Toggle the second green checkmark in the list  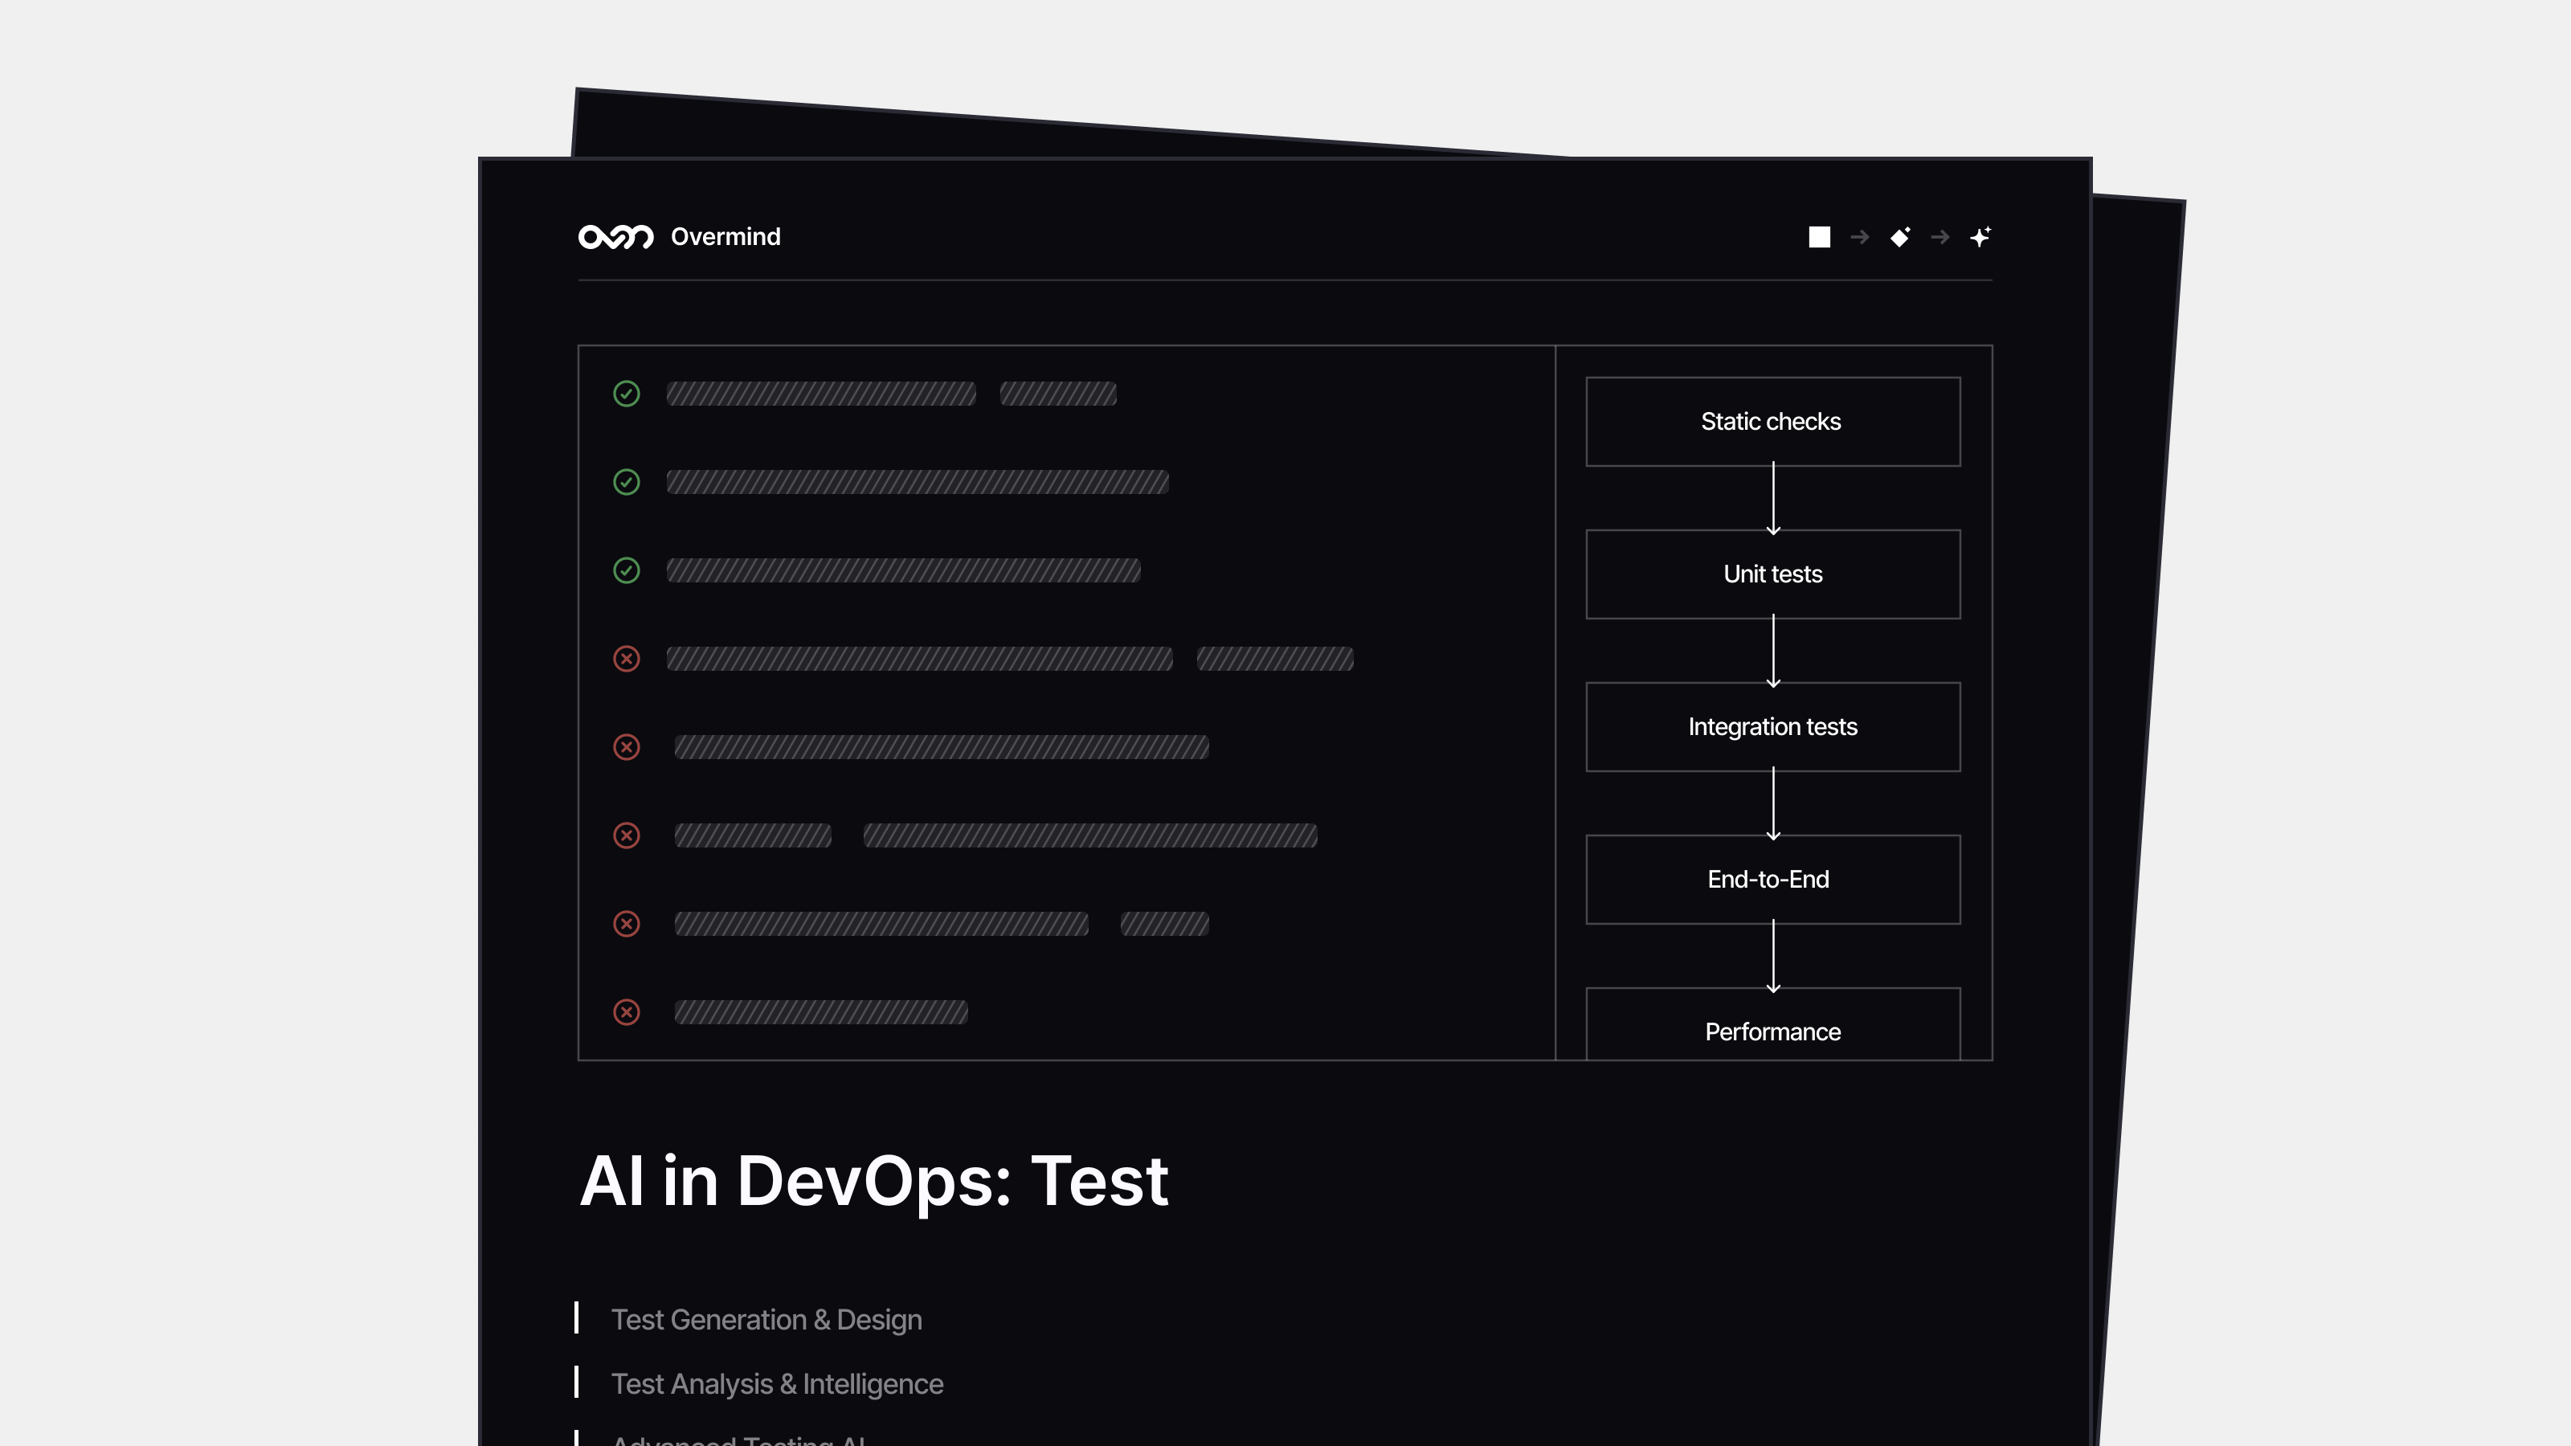[x=627, y=483]
